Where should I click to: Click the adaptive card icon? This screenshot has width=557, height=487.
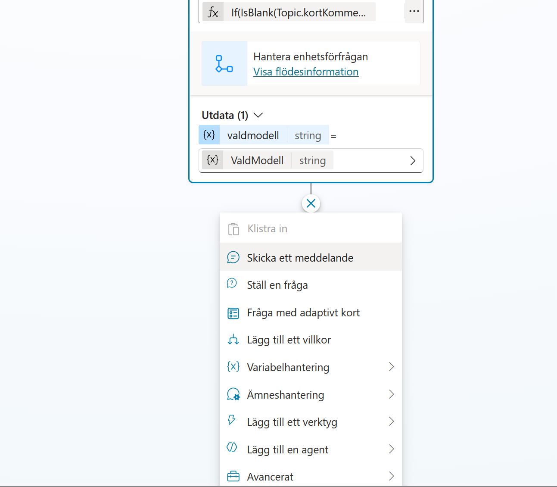pos(233,313)
